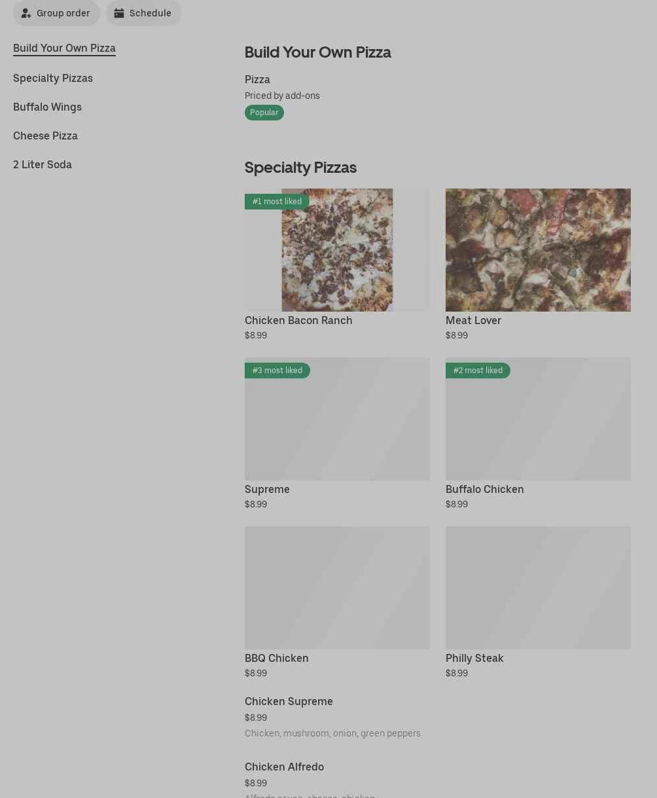Select Build Your Own Pizza category

[x=64, y=48]
